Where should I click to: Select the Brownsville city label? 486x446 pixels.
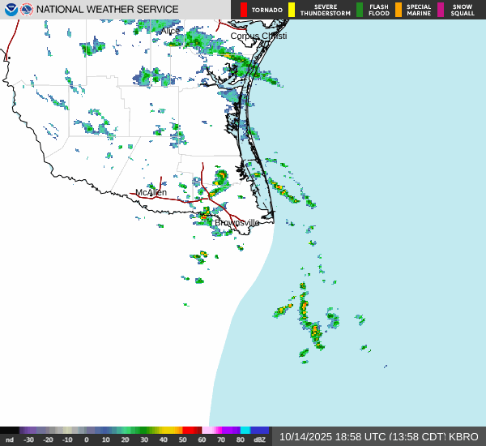coord(237,222)
